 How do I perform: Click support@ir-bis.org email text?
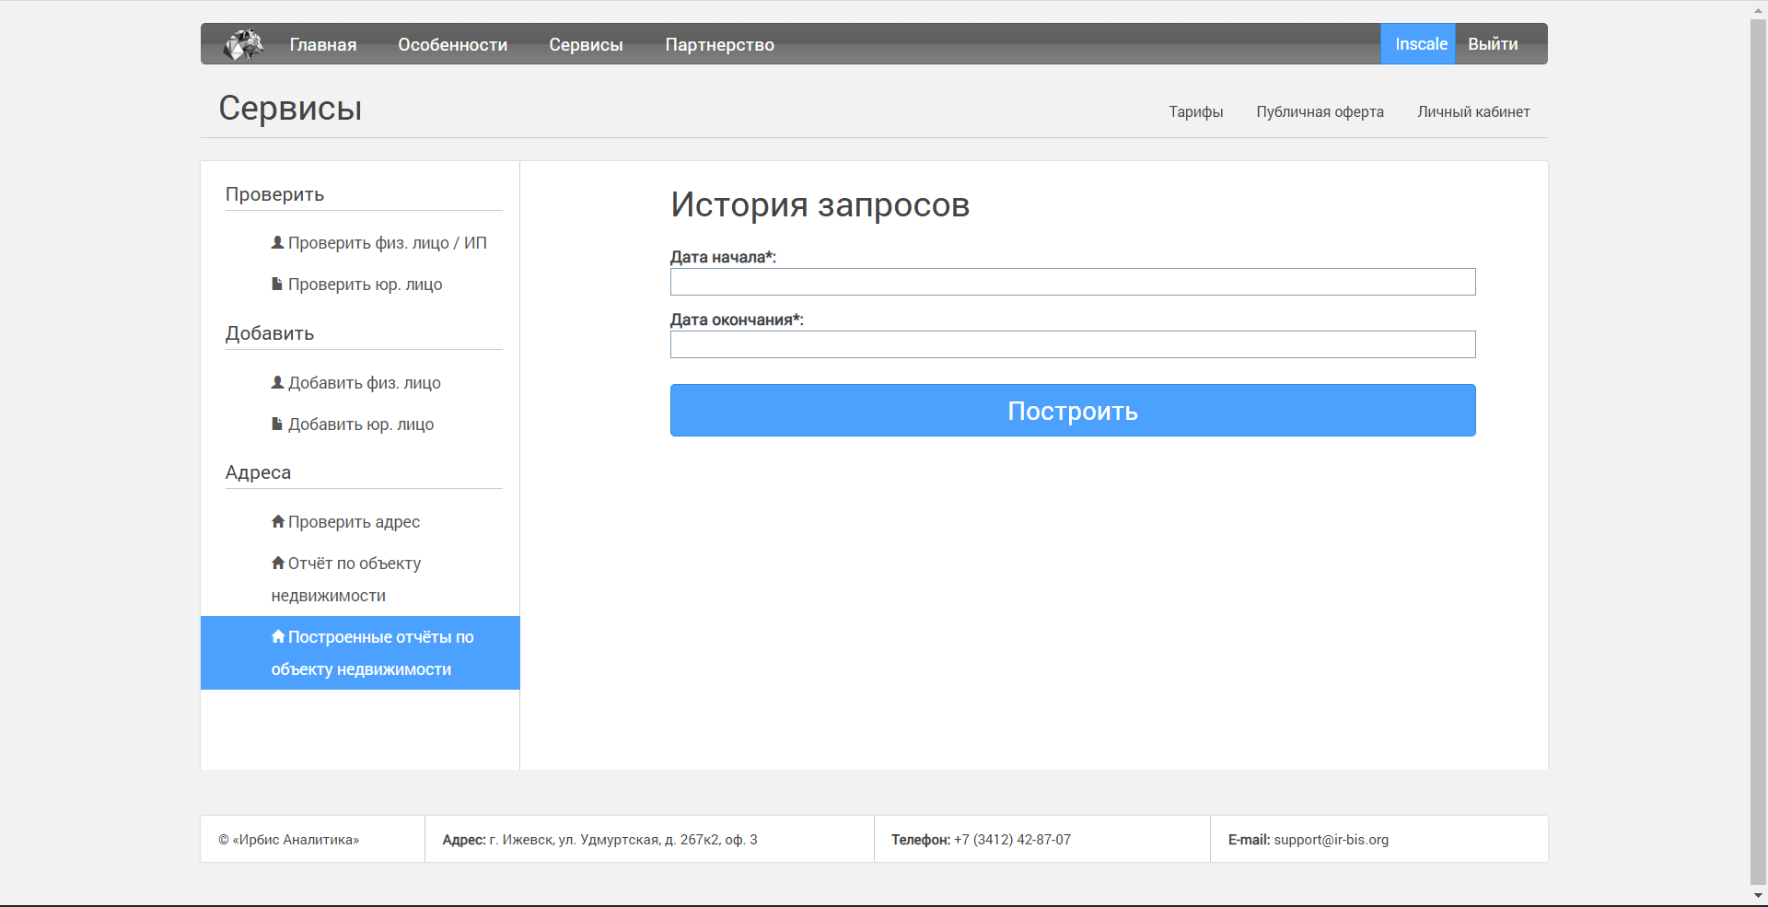click(1331, 840)
